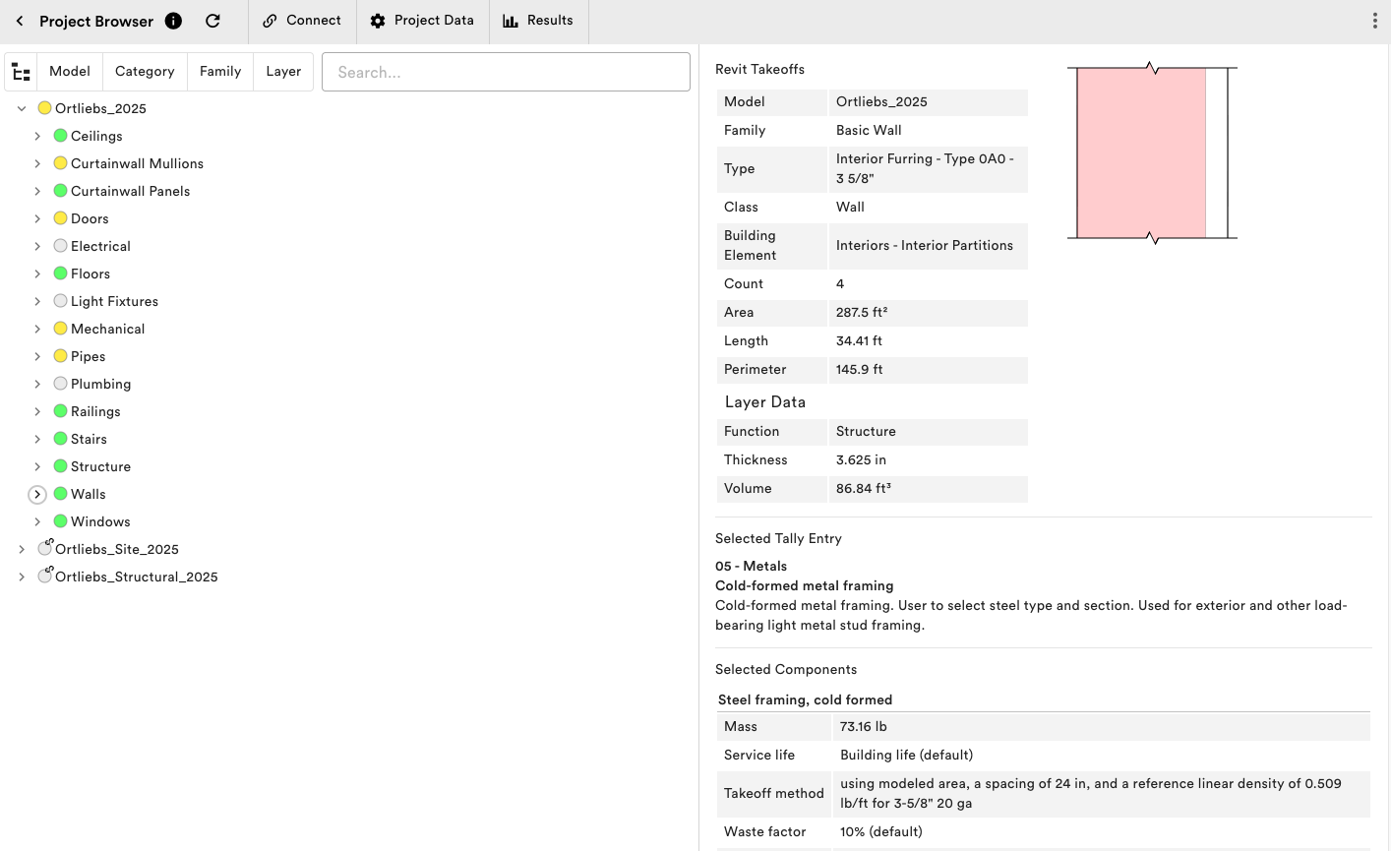The image size is (1391, 851).
Task: Select the Curtainwall Panels tree row
Action: point(130,191)
